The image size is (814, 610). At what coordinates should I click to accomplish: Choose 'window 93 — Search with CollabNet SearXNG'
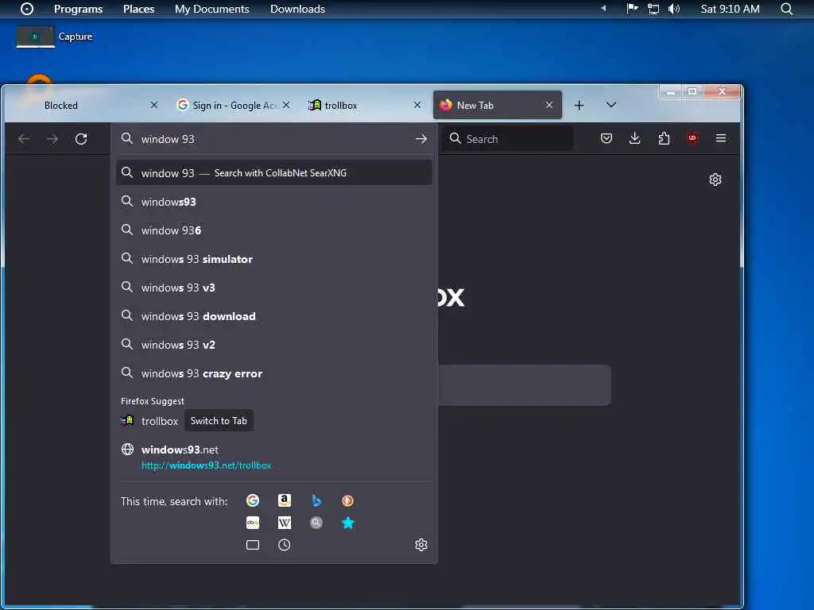[274, 172]
